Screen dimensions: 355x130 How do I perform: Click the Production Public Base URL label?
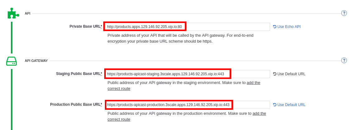click(76, 104)
